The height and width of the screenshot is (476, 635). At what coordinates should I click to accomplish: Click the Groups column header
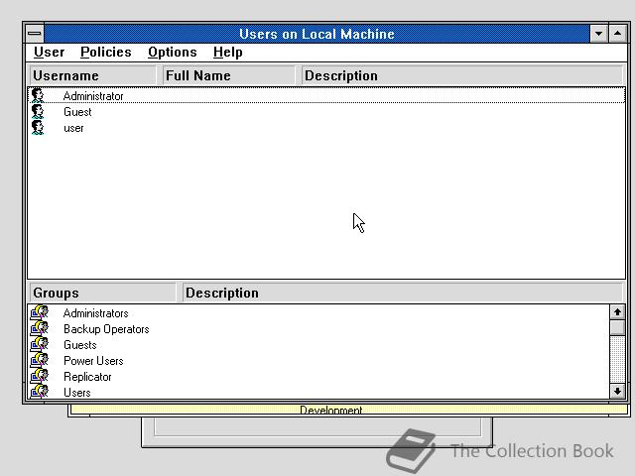[x=102, y=293]
